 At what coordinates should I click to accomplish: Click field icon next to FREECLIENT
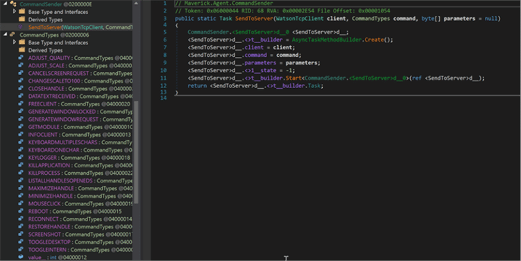[21, 103]
